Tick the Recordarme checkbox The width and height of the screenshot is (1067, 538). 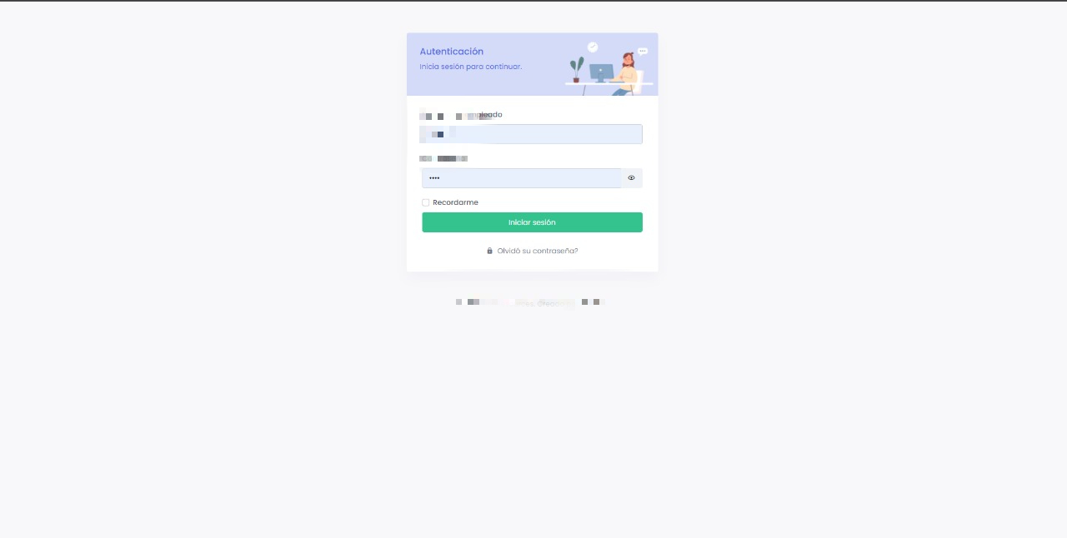point(426,202)
